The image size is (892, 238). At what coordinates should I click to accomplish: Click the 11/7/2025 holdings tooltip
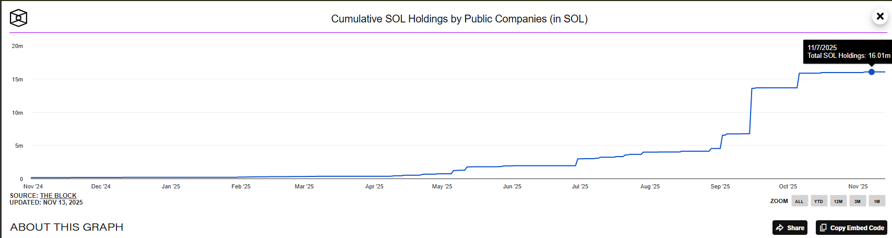pyautogui.click(x=848, y=52)
